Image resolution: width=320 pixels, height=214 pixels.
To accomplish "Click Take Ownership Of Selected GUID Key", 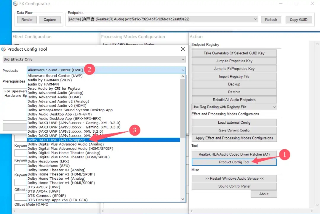I will (234, 53).
